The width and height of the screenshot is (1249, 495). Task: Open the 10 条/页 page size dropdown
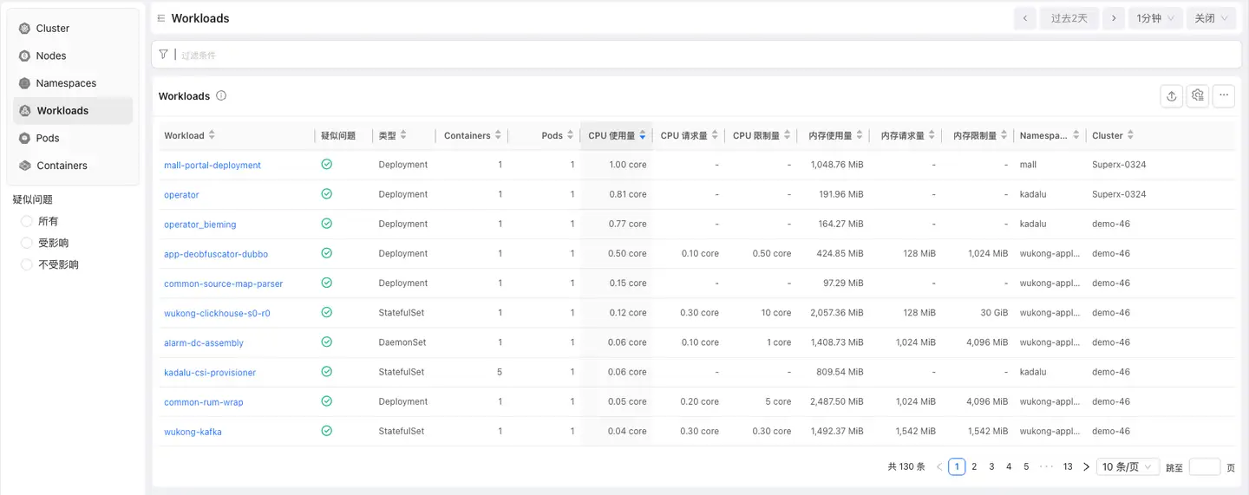point(1128,467)
